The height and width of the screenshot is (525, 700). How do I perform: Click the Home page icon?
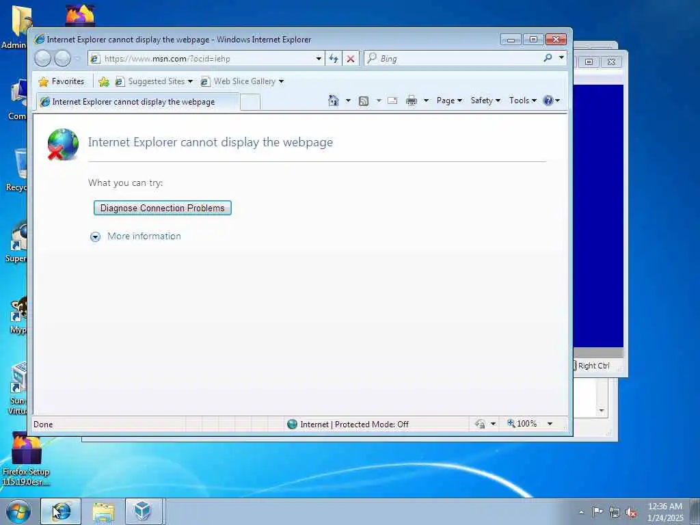click(334, 100)
